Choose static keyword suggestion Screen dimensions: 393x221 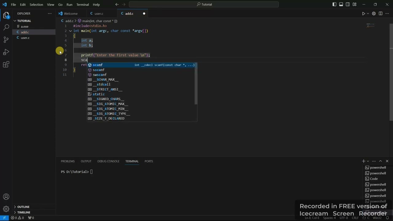point(141,94)
